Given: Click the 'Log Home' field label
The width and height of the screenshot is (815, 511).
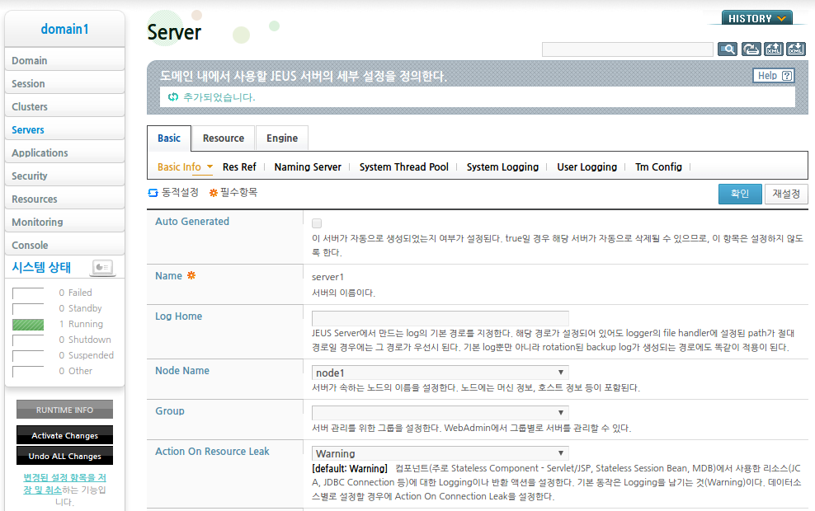Looking at the screenshot, I should [x=178, y=316].
